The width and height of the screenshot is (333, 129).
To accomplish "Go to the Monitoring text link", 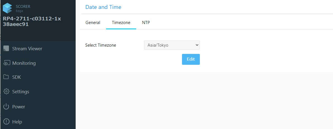I will (24, 63).
